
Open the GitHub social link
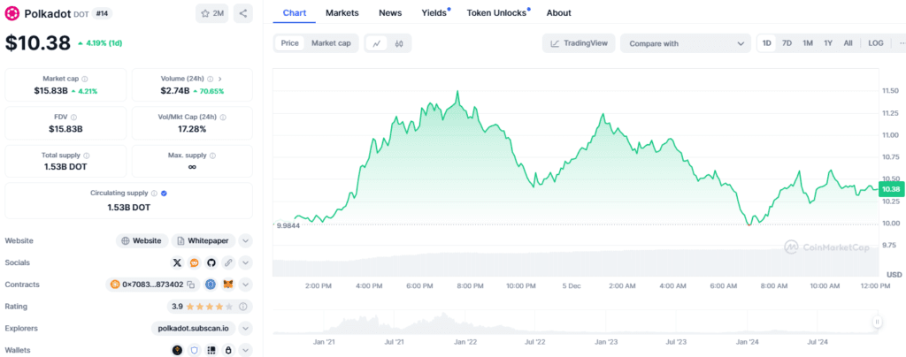click(211, 263)
